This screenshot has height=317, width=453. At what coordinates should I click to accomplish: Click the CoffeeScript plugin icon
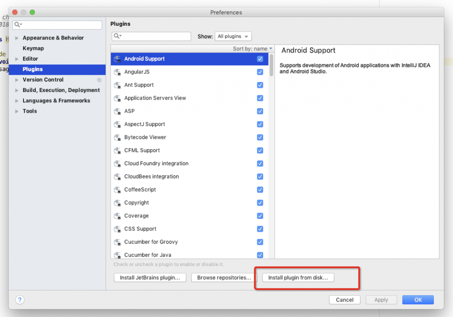click(118, 189)
